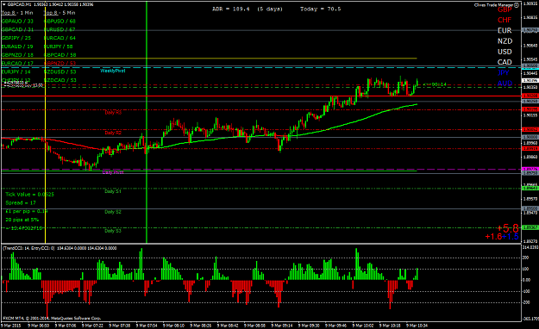Click the Daily S1 label
The width and height of the screenshot is (539, 329).
tap(113, 191)
